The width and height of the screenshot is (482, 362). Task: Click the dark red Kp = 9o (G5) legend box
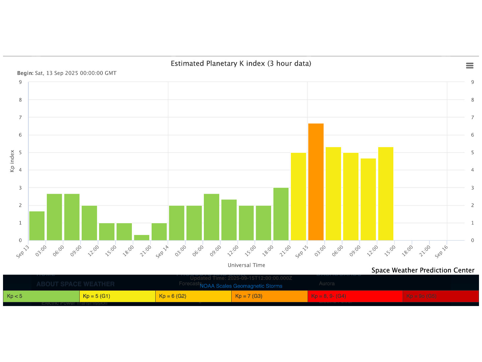(x=440, y=296)
